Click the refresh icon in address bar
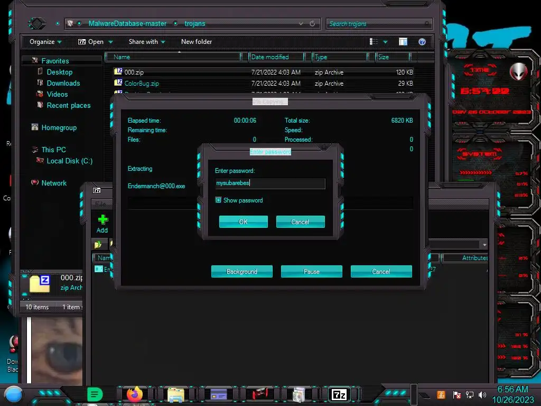Viewport: 541px width, 406px height. tap(312, 23)
